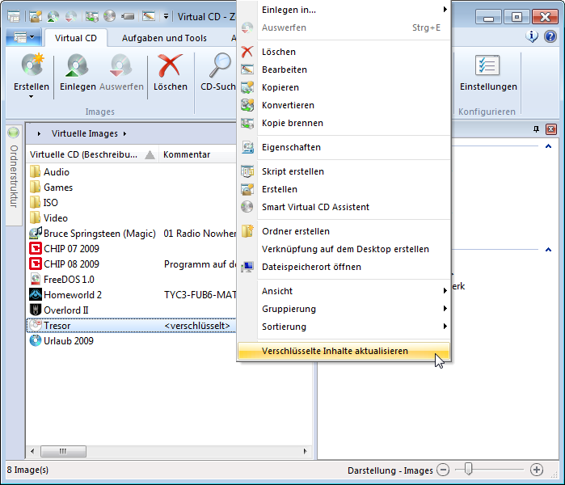Click the blue info icon at top right
565x485 pixels.
click(x=532, y=36)
